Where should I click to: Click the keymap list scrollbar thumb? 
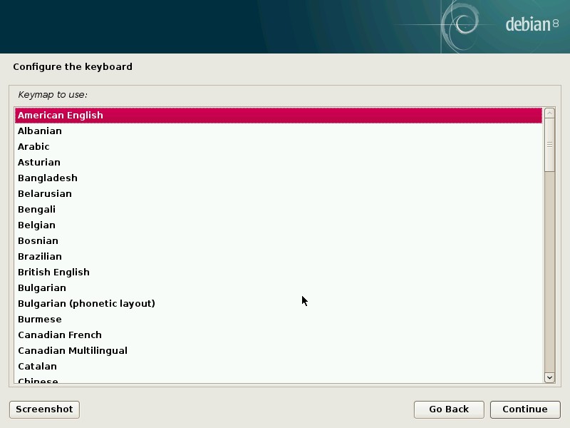click(x=549, y=145)
